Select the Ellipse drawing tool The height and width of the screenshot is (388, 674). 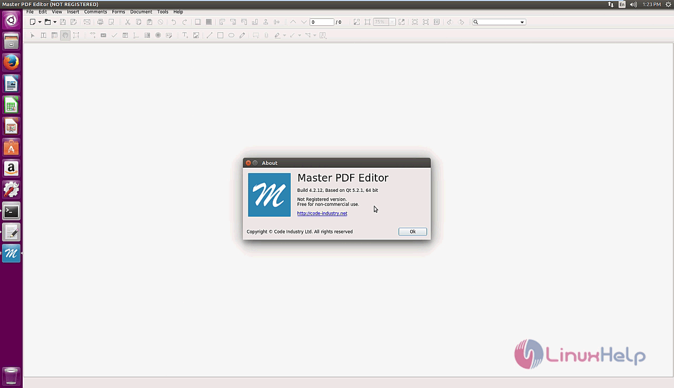[x=231, y=35]
